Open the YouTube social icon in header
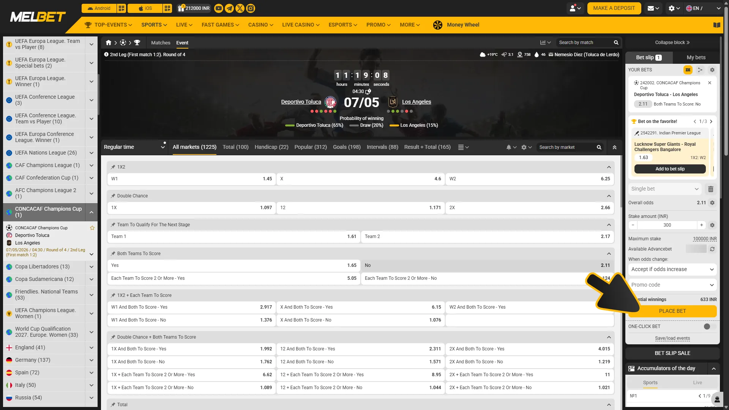This screenshot has height=410, width=729. [x=219, y=8]
